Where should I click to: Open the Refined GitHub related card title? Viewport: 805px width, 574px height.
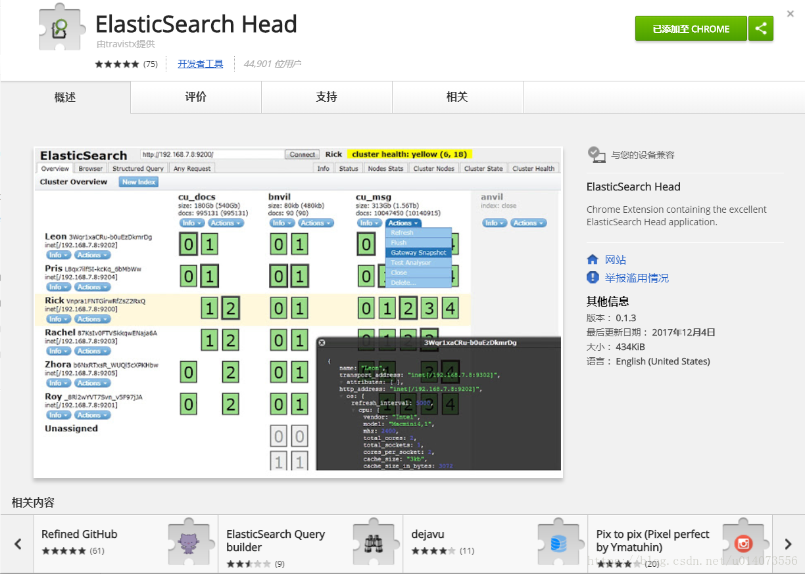pyautogui.click(x=80, y=534)
